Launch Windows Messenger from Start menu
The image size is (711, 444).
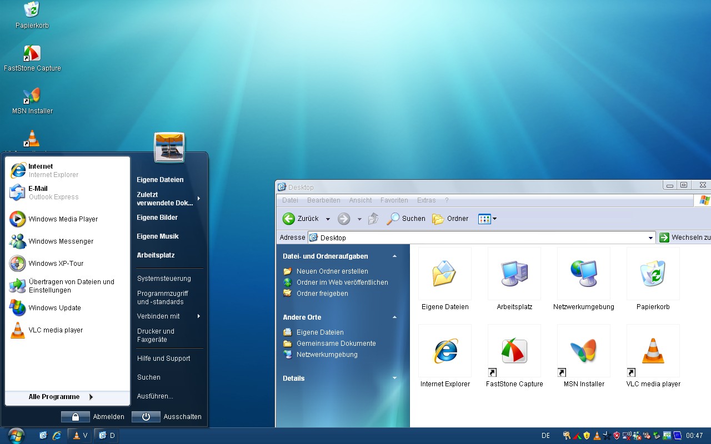(x=68, y=241)
